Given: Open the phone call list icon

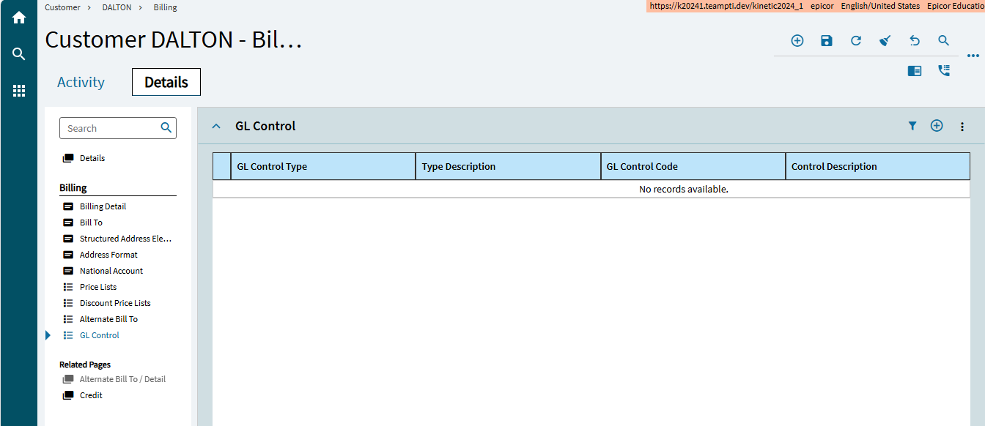Looking at the screenshot, I should pos(944,70).
